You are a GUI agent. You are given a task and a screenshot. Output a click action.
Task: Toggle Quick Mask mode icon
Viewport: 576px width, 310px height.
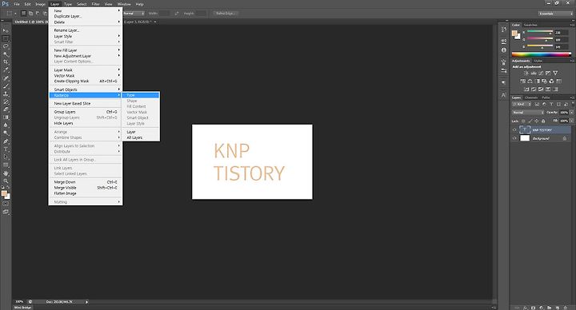tap(6, 204)
